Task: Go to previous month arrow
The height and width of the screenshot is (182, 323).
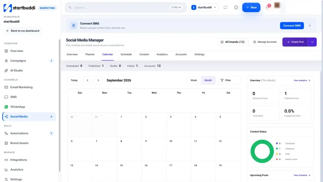Action: coord(88,80)
